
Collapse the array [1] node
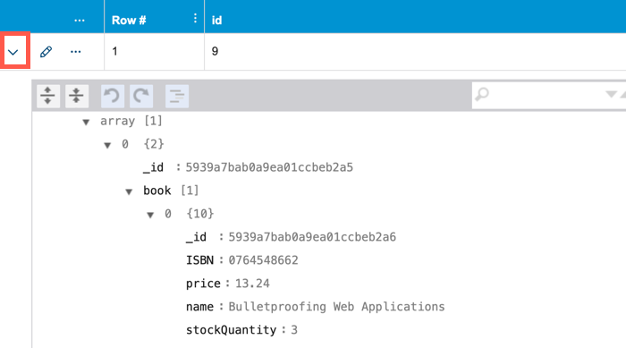click(x=86, y=122)
